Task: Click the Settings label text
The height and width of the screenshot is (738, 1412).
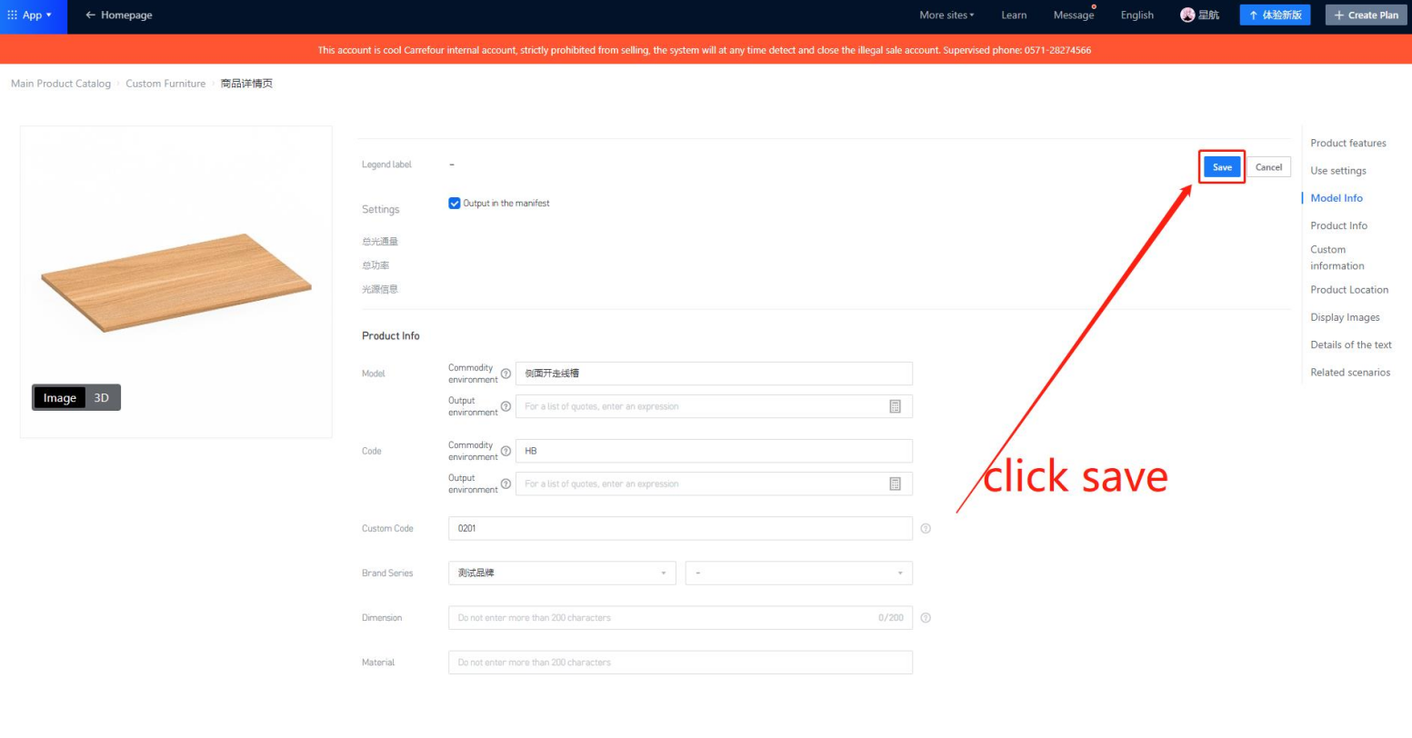Action: click(380, 210)
